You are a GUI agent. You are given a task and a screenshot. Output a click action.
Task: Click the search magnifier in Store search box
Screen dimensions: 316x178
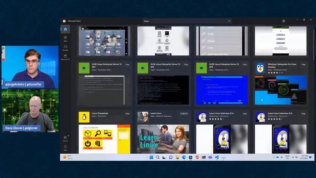(229, 21)
